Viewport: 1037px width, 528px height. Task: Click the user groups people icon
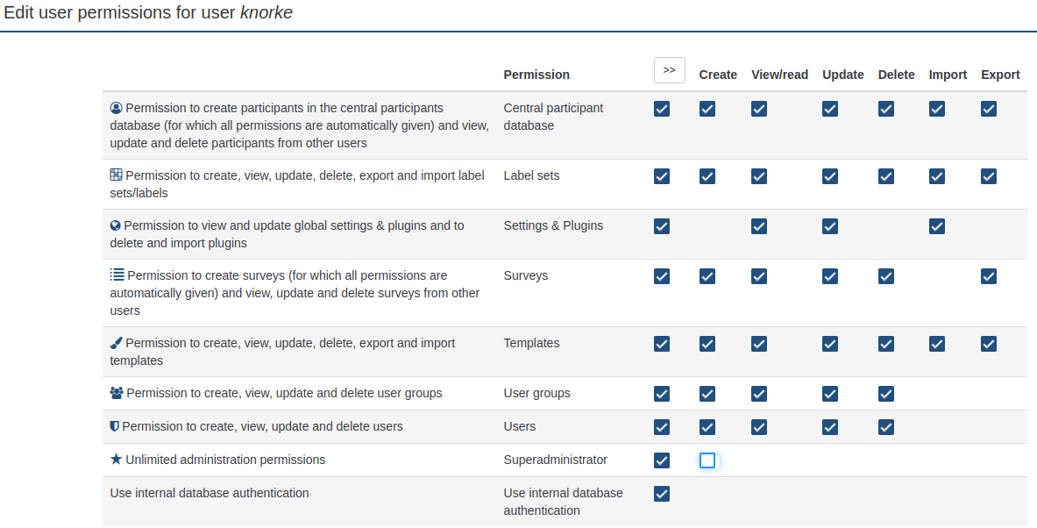(116, 393)
